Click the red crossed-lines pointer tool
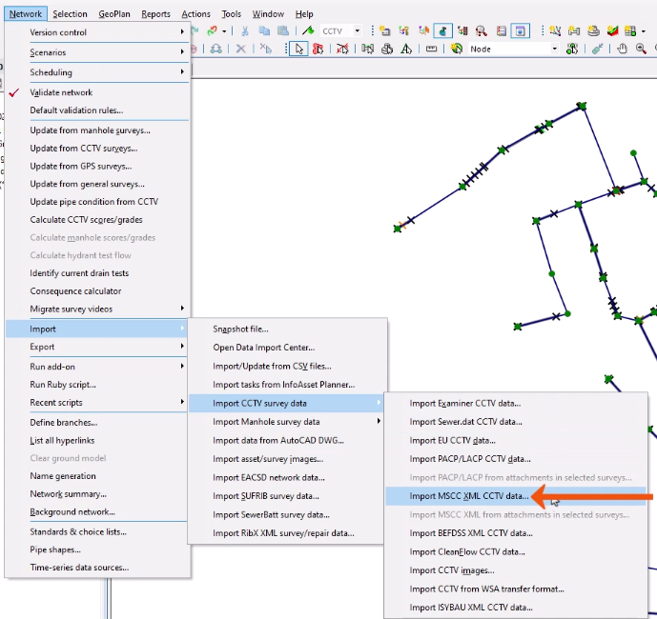The image size is (657, 619). click(342, 49)
